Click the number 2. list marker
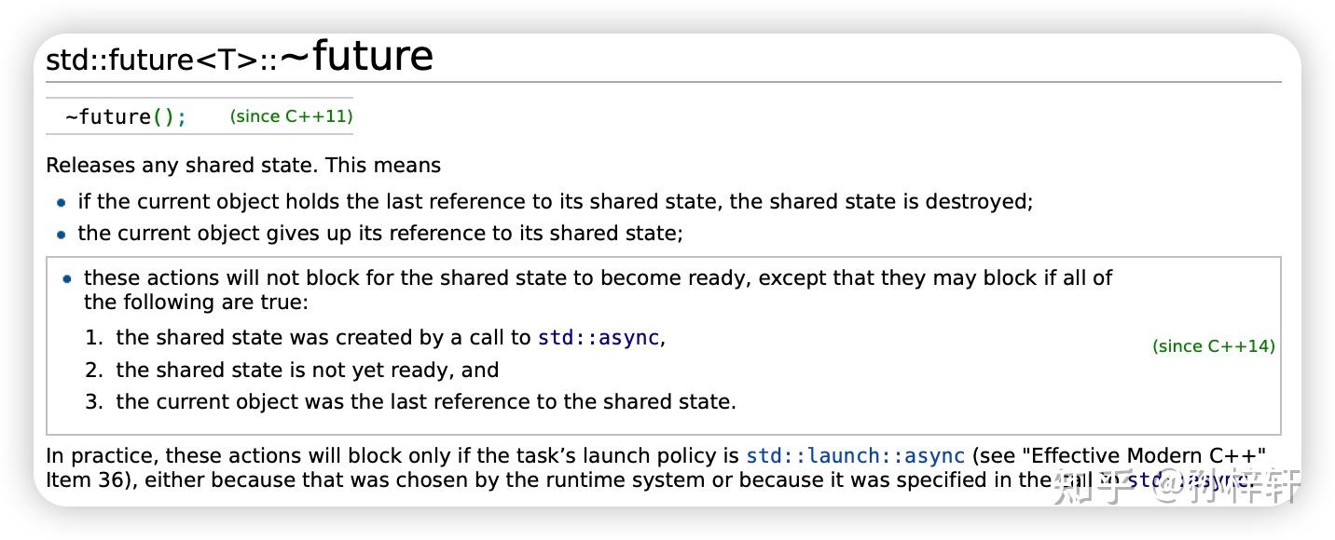The image size is (1335, 540). pos(93,371)
